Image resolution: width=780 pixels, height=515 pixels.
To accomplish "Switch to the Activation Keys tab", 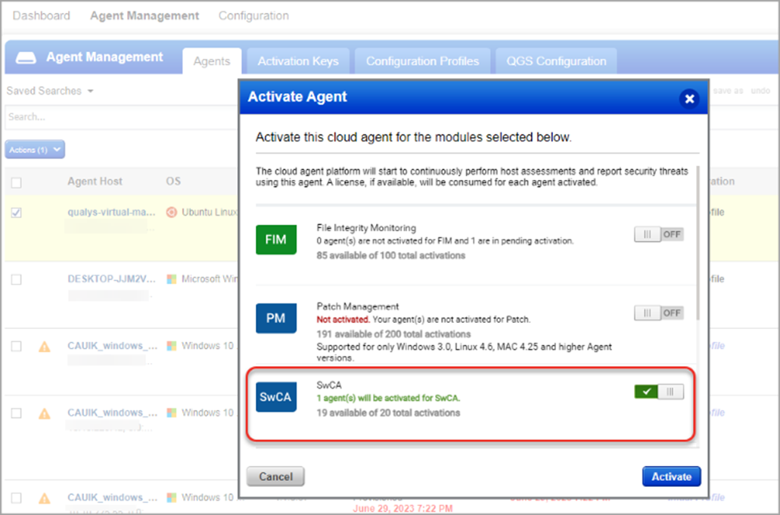I will 298,61.
